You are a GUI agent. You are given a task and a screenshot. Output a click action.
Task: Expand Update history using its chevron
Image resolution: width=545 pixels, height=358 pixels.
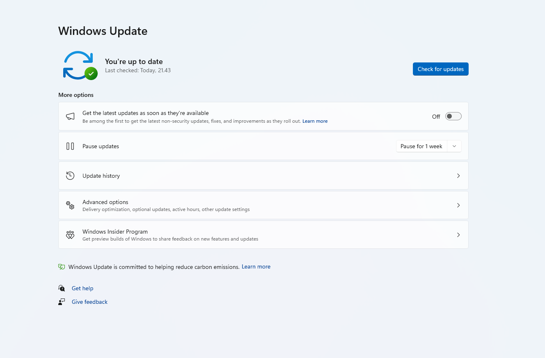click(x=458, y=176)
